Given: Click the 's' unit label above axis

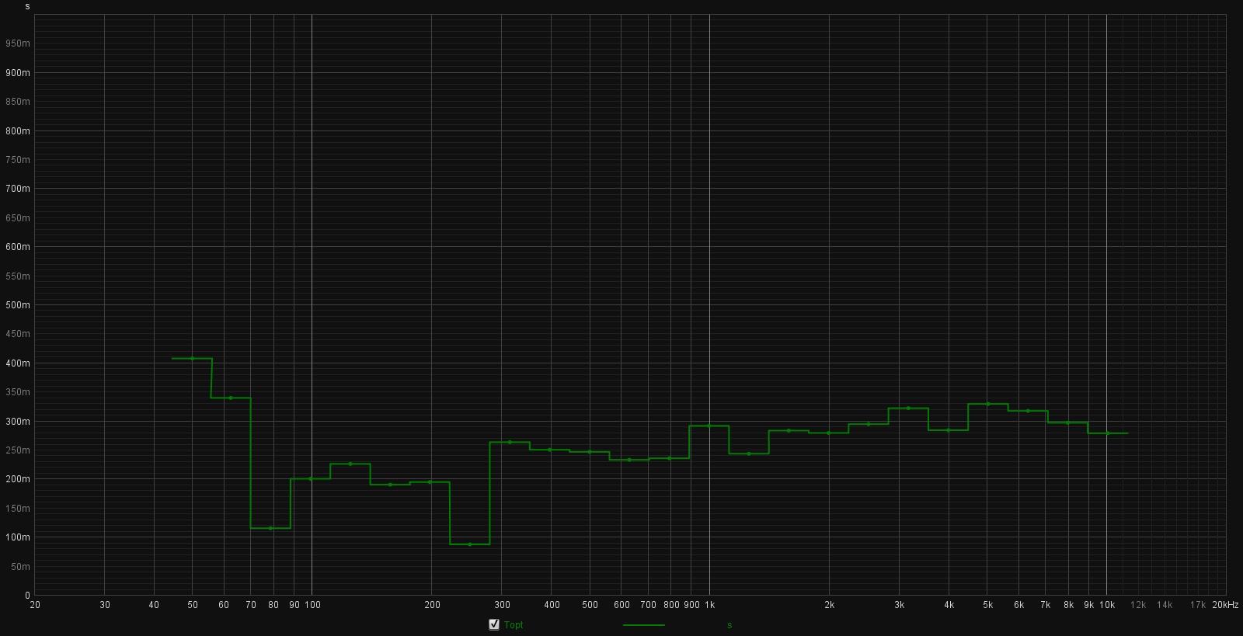Looking at the screenshot, I should pos(27,6).
